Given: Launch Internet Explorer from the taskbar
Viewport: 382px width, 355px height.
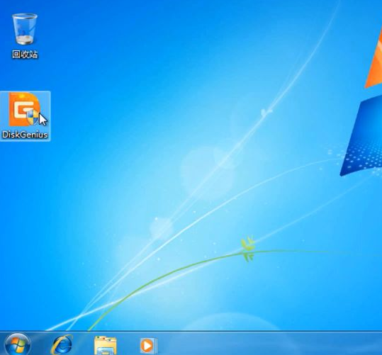Looking at the screenshot, I should (x=62, y=345).
